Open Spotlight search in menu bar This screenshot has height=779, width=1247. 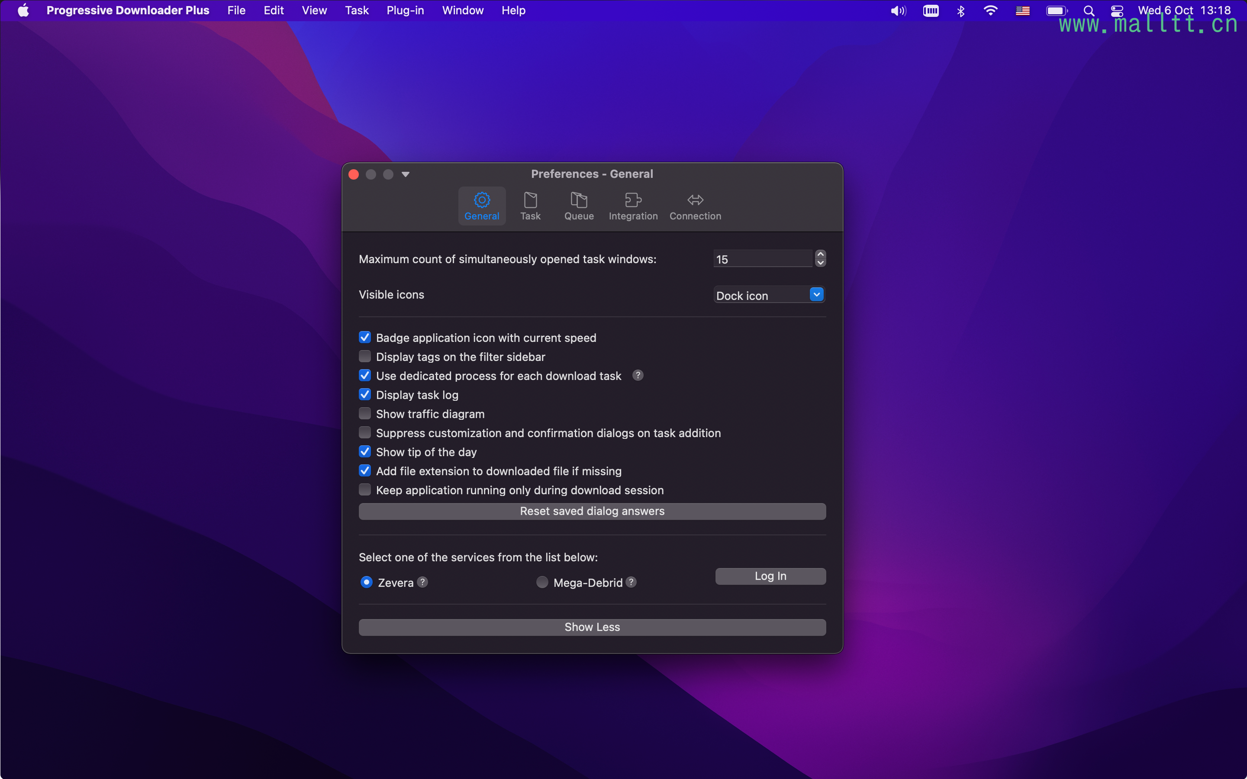coord(1089,11)
